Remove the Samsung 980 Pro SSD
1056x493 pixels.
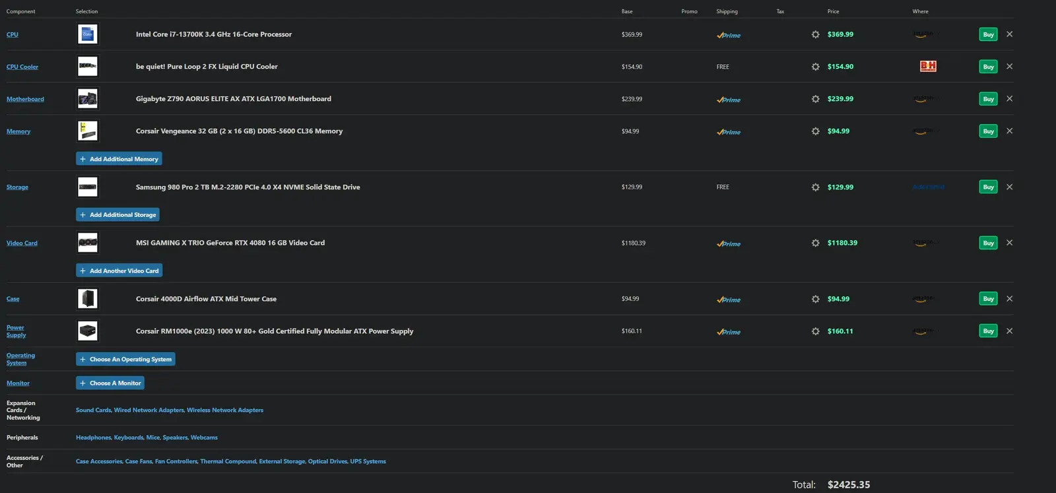click(x=1009, y=187)
